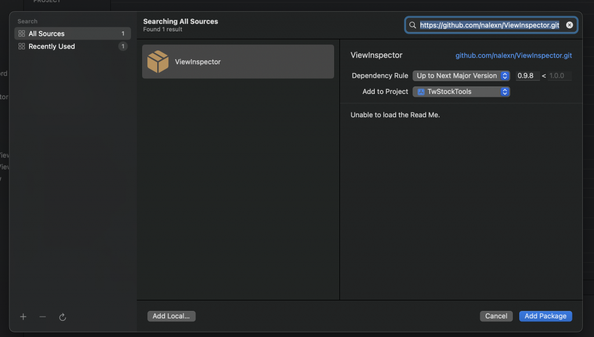Click the Recently Used grid icon
Screen dimensions: 594x337
tap(21, 46)
